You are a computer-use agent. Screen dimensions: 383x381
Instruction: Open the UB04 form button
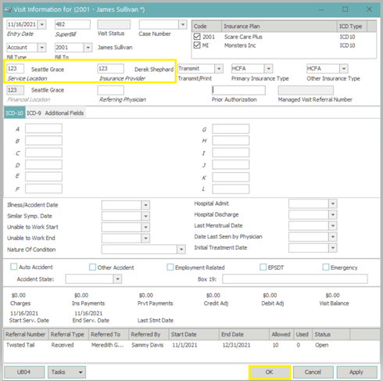tap(24, 372)
